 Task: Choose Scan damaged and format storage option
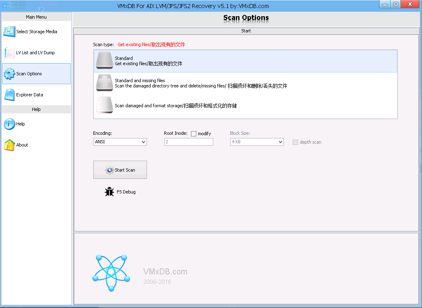coord(246,106)
